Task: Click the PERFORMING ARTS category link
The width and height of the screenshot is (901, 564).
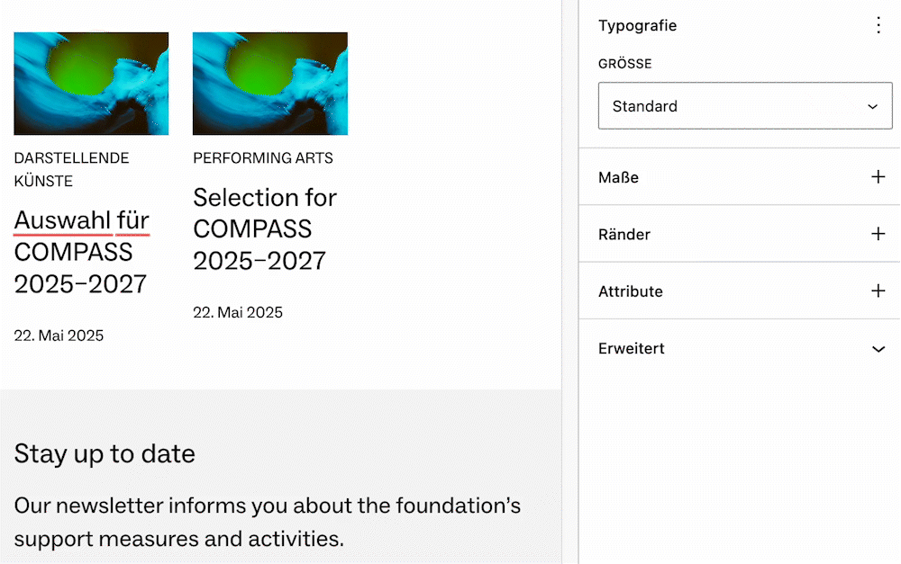Action: (263, 158)
